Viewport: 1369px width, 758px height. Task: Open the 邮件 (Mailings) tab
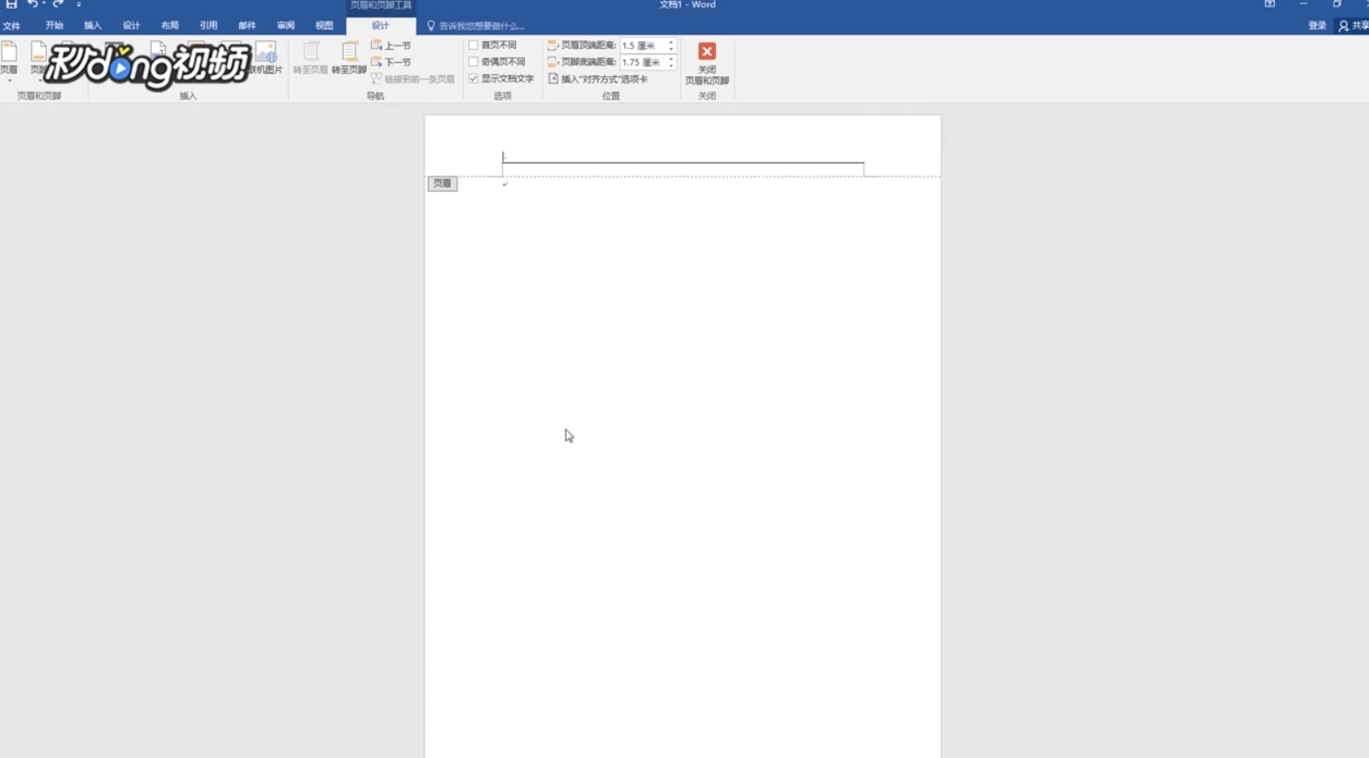tap(247, 25)
